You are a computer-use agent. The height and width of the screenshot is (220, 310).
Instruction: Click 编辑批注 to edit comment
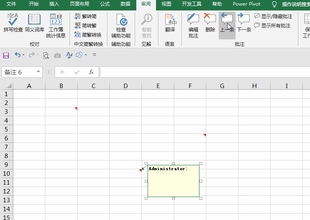click(x=193, y=25)
